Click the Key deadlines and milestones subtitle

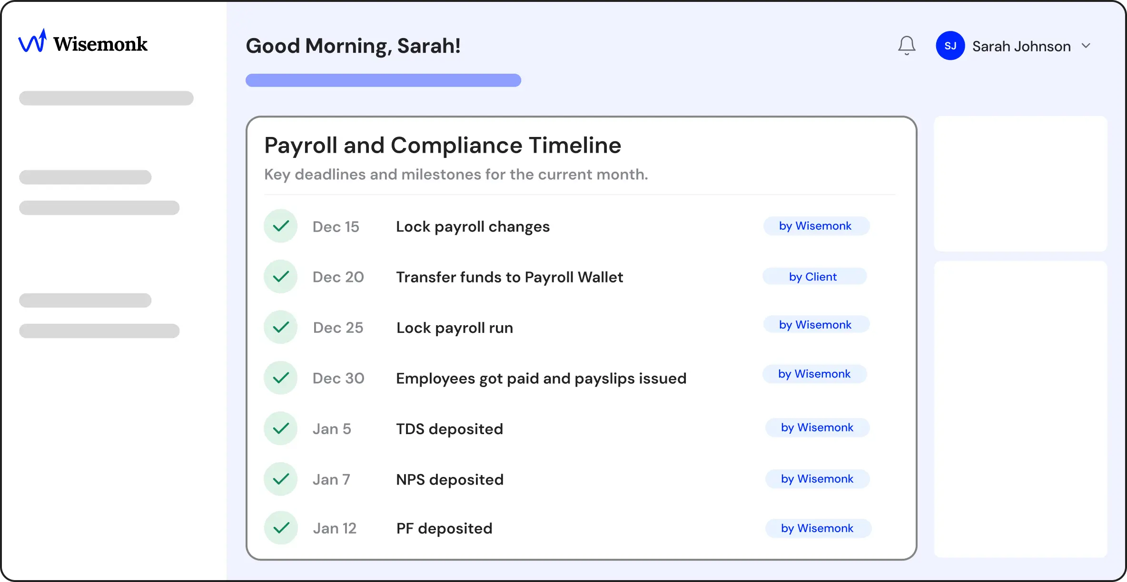(456, 175)
